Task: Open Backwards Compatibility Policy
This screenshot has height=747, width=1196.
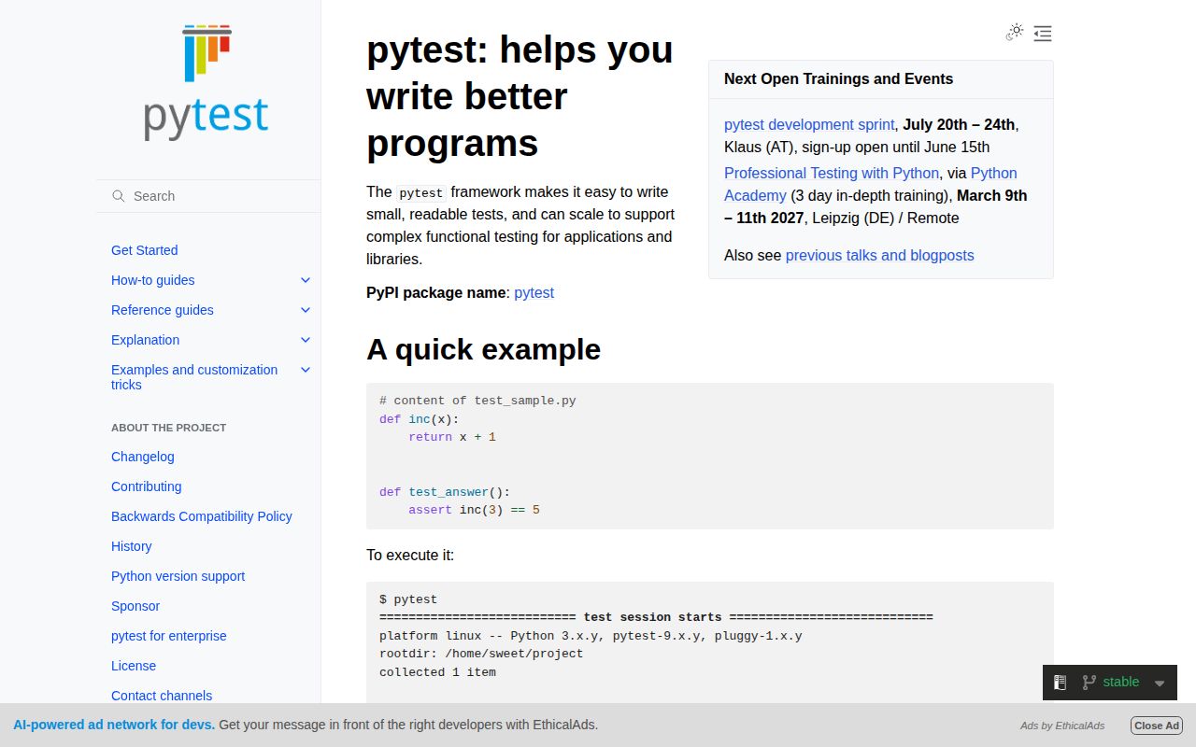Action: [x=202, y=516]
